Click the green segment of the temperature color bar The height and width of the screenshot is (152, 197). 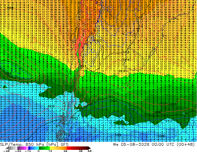click(44, 148)
